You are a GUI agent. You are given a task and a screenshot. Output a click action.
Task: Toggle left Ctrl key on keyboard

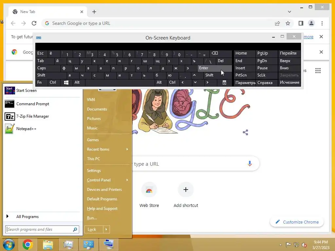54,82
